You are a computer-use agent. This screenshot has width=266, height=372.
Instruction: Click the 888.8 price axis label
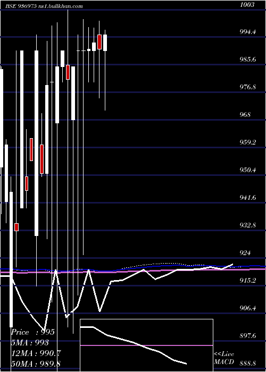pyautogui.click(x=248, y=363)
